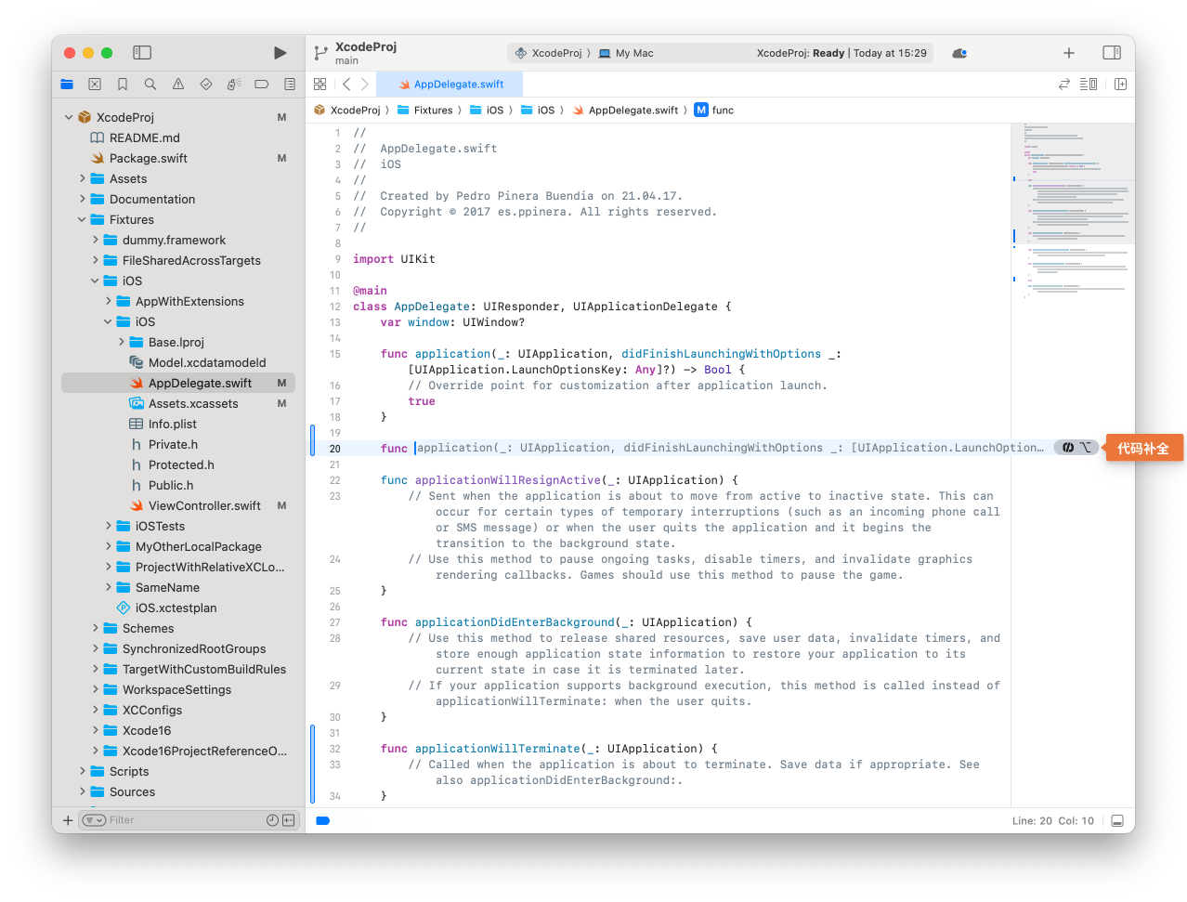Viewport: 1187px width, 902px height.
Task: Open the Bookmark navigator
Action: [123, 84]
